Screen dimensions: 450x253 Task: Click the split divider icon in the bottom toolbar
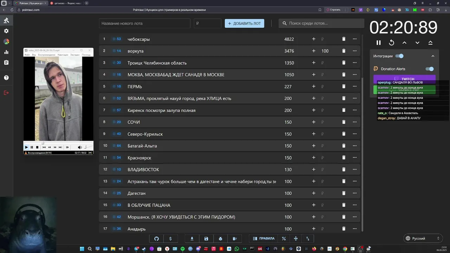pos(296,239)
